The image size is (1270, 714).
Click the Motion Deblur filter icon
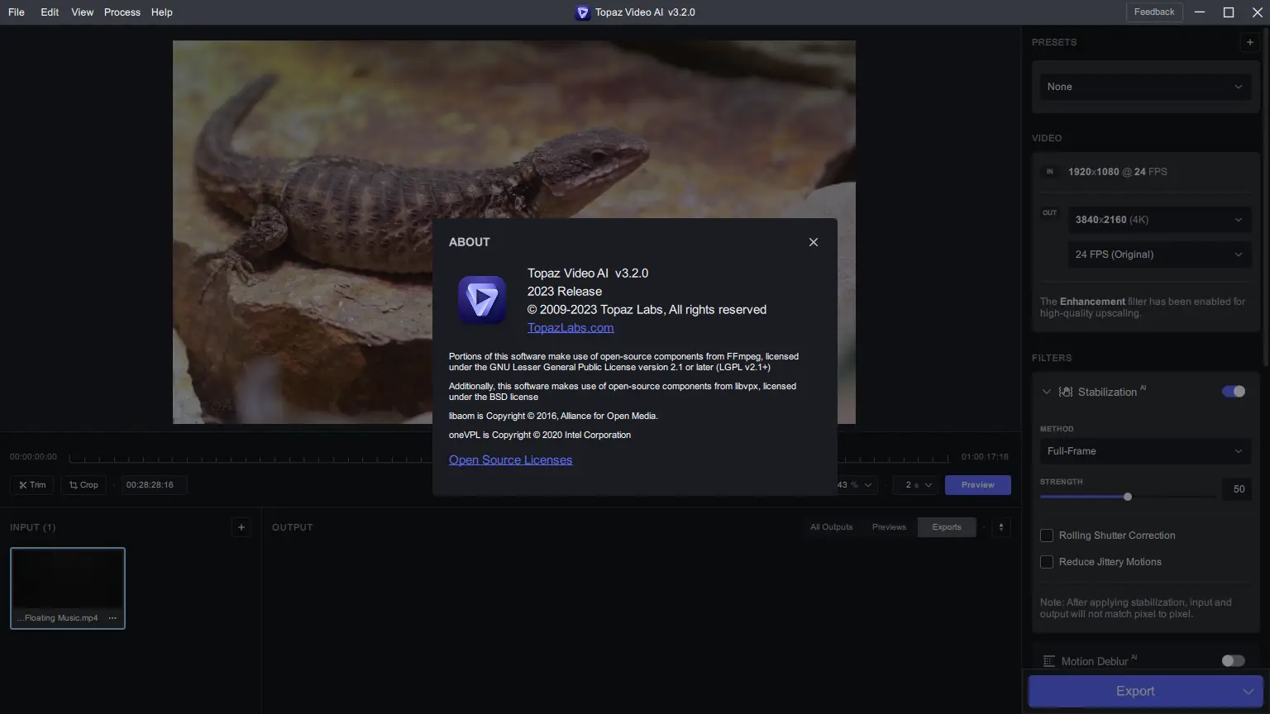(1049, 661)
